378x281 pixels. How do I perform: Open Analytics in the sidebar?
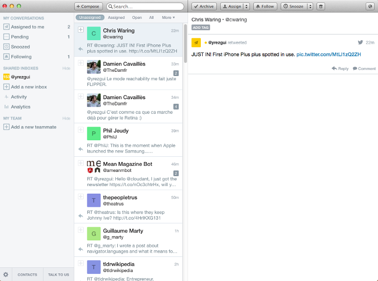click(x=20, y=107)
